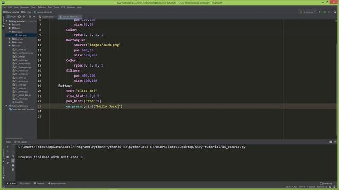Open the Project dropdown in panel header
The height and width of the screenshot is (190, 339).
pyautogui.click(x=11, y=16)
